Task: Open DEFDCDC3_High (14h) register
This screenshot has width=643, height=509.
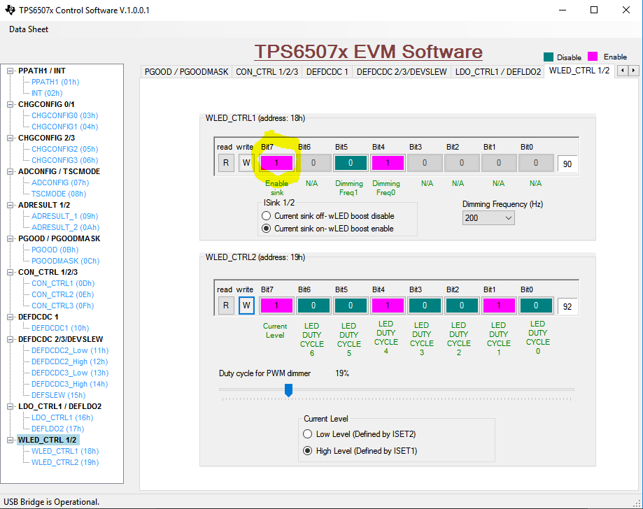Action: [x=70, y=384]
